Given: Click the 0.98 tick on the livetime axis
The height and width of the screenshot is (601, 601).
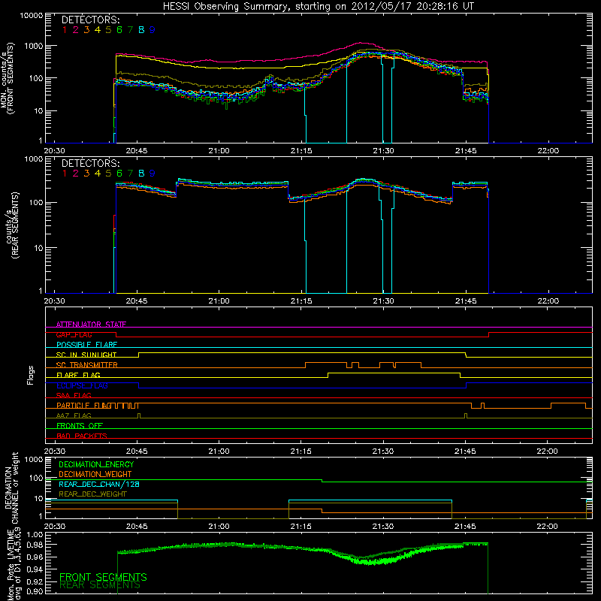Looking at the screenshot, I should pyautogui.click(x=35, y=545).
